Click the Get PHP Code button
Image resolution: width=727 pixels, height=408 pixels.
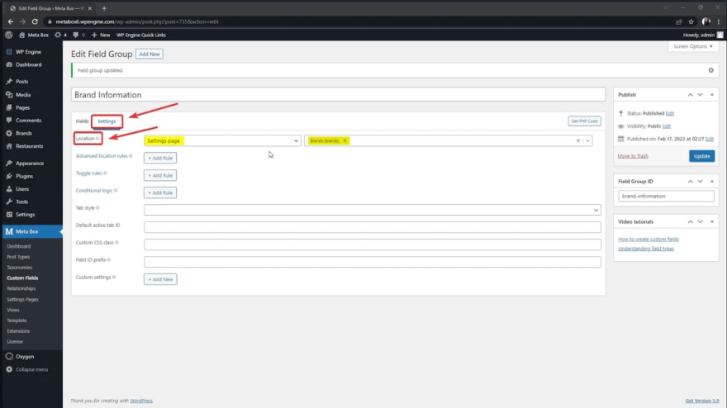pyautogui.click(x=584, y=121)
